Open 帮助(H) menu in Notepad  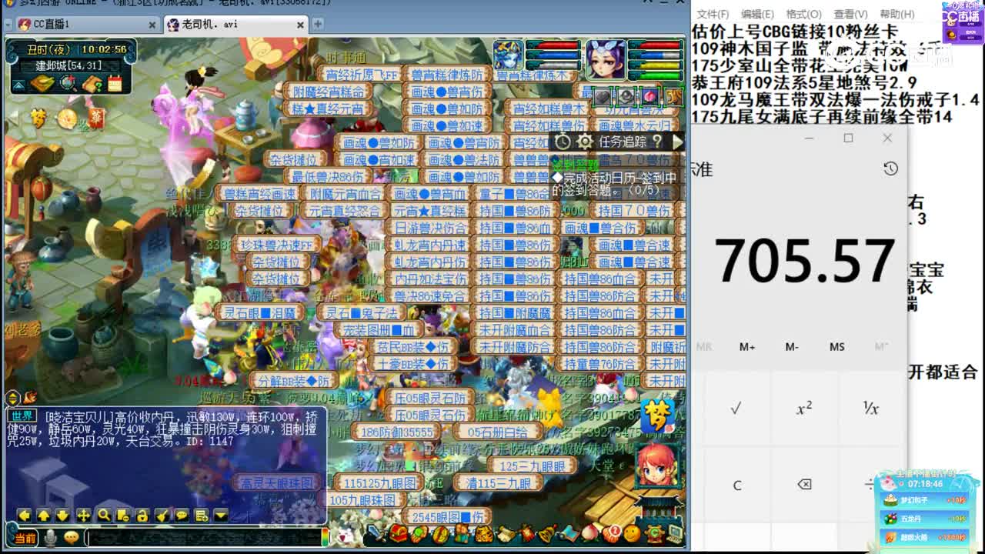(x=897, y=14)
